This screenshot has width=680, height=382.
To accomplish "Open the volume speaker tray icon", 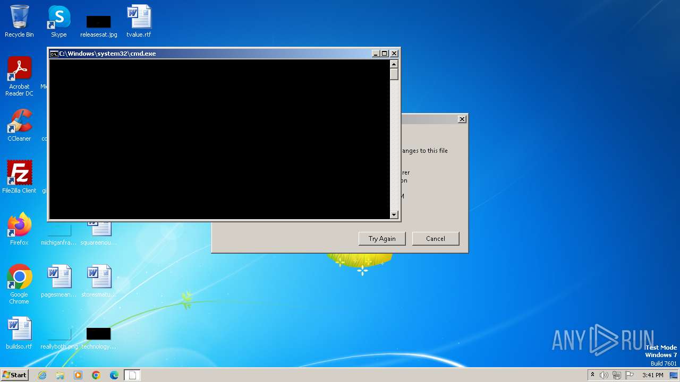I will coord(604,375).
